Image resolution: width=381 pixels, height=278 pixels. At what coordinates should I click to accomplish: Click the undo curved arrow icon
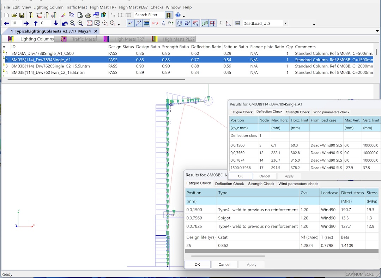tap(65, 23)
